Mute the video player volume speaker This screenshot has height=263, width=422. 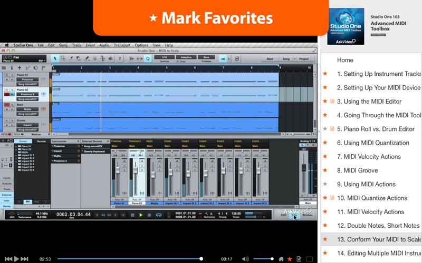pos(245,259)
